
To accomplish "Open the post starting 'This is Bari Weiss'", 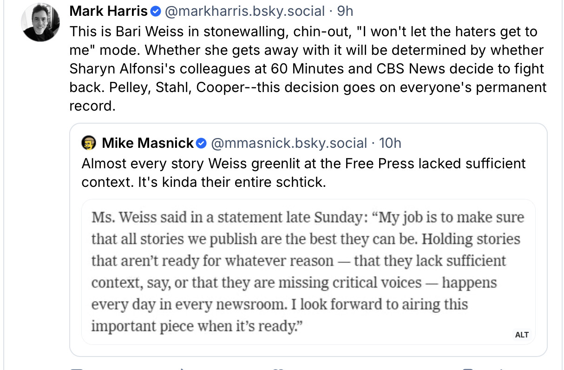I will [x=307, y=69].
